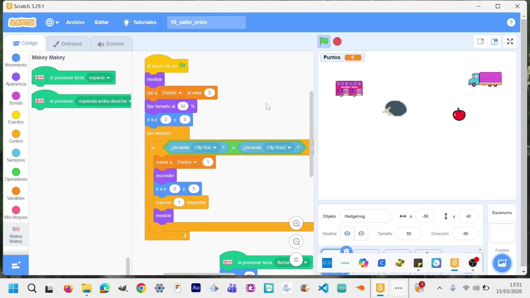
Task: Click the help question mark icon
Action: pyautogui.click(x=511, y=22)
